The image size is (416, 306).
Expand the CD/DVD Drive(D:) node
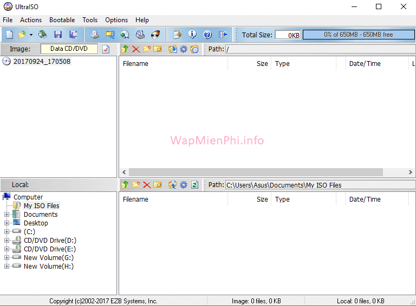click(7, 241)
